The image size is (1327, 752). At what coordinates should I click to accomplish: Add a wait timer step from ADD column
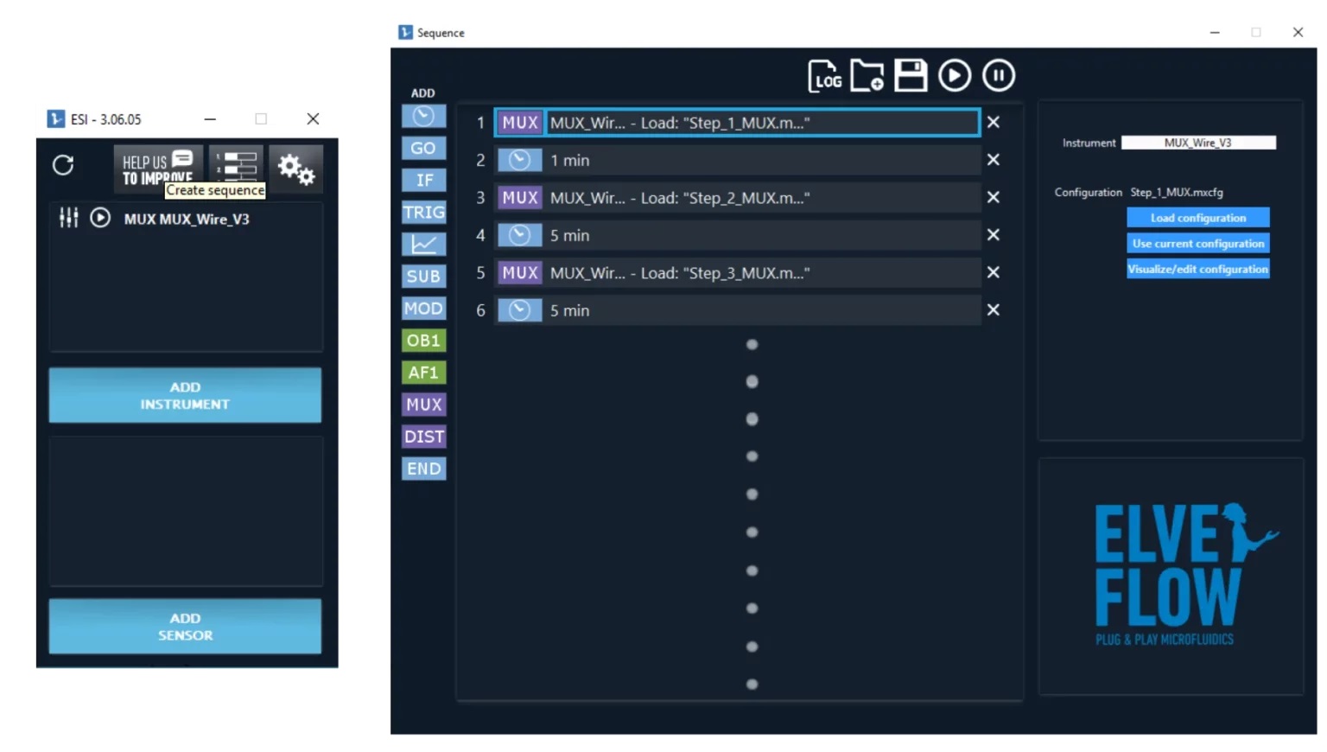point(423,116)
